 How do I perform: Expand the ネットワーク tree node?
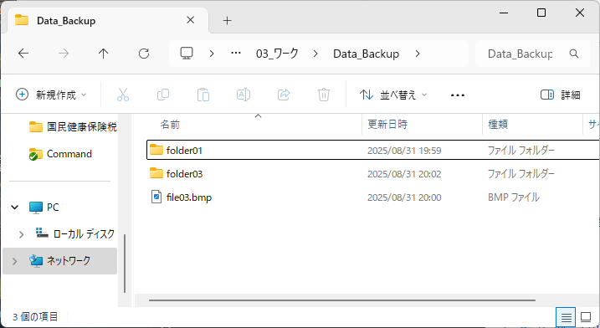pyautogui.click(x=14, y=261)
